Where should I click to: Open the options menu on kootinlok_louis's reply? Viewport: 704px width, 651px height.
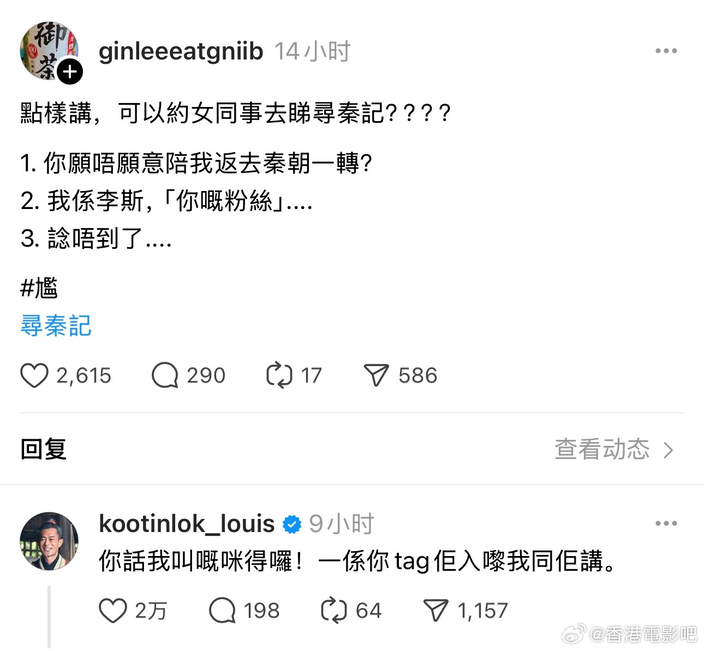coord(666,523)
